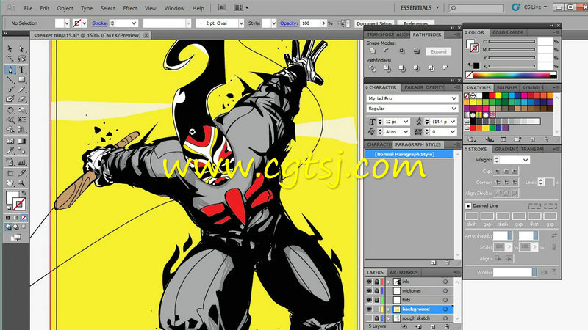The height and width of the screenshot is (330, 588).
Task: Open the leading dropdown (14.4 pt)
Action: point(453,122)
